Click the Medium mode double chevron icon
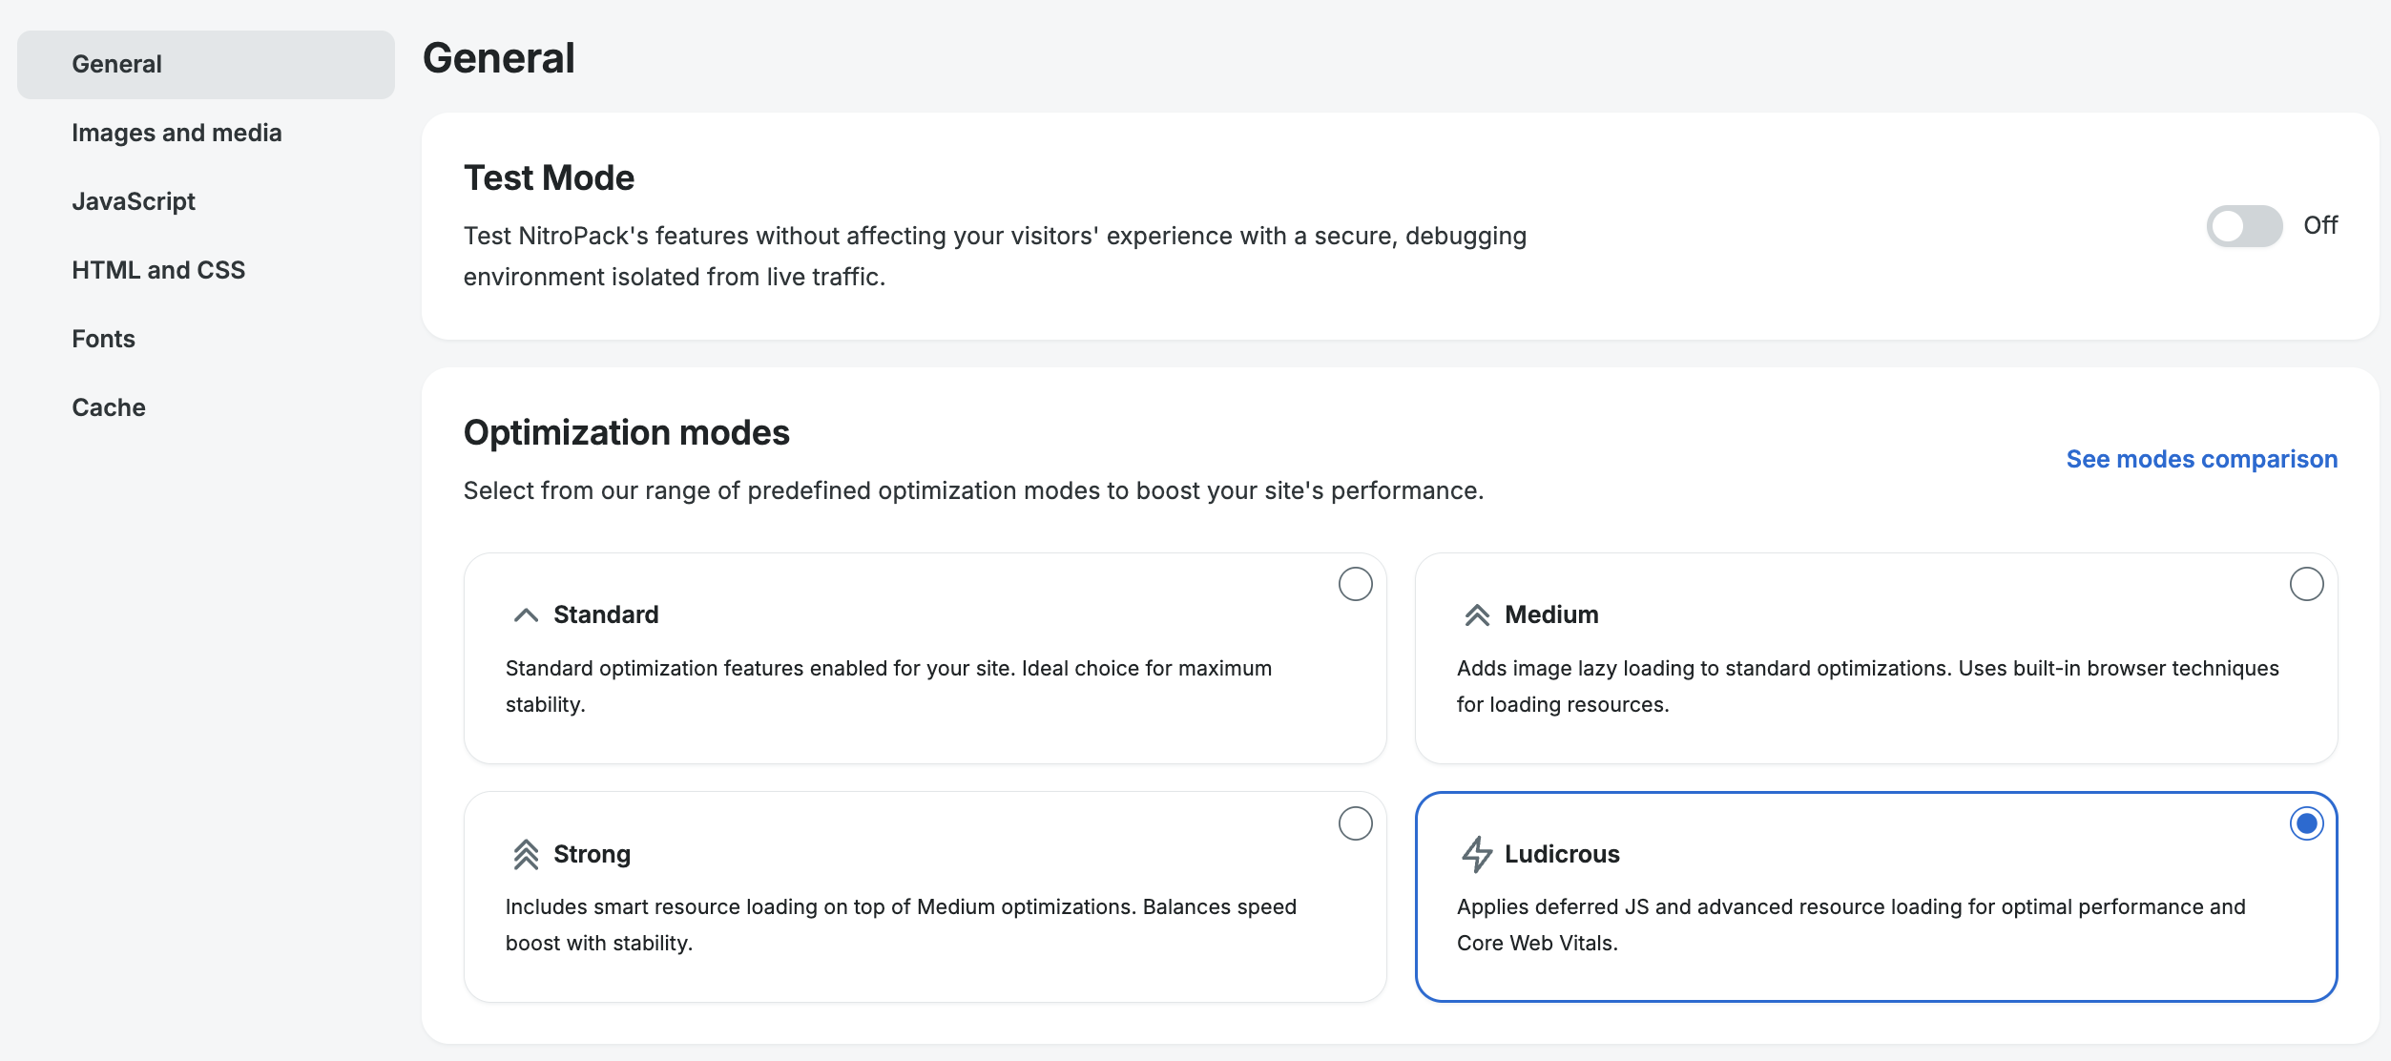Viewport: 2391px width, 1061px height. [x=1477, y=615]
